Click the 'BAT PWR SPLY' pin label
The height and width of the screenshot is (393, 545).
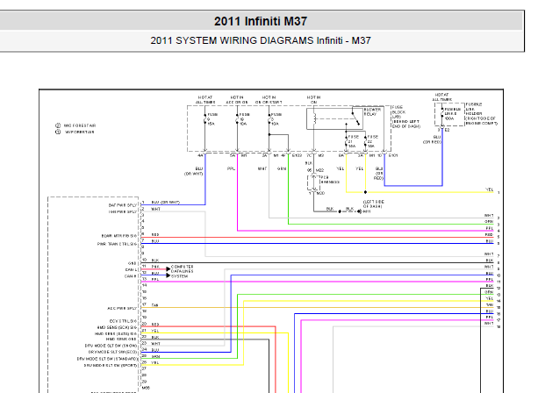click(123, 205)
